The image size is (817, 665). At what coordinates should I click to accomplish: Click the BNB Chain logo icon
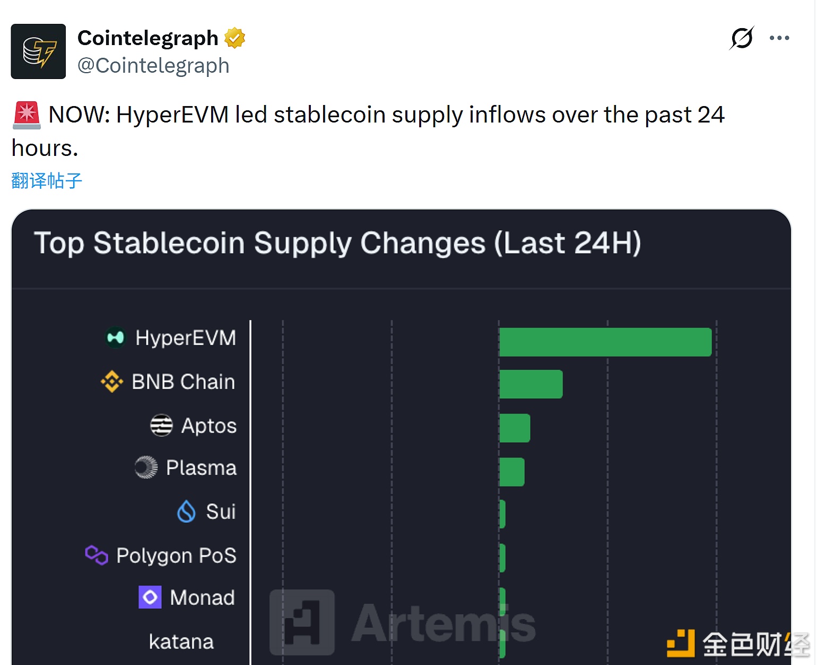(x=112, y=382)
